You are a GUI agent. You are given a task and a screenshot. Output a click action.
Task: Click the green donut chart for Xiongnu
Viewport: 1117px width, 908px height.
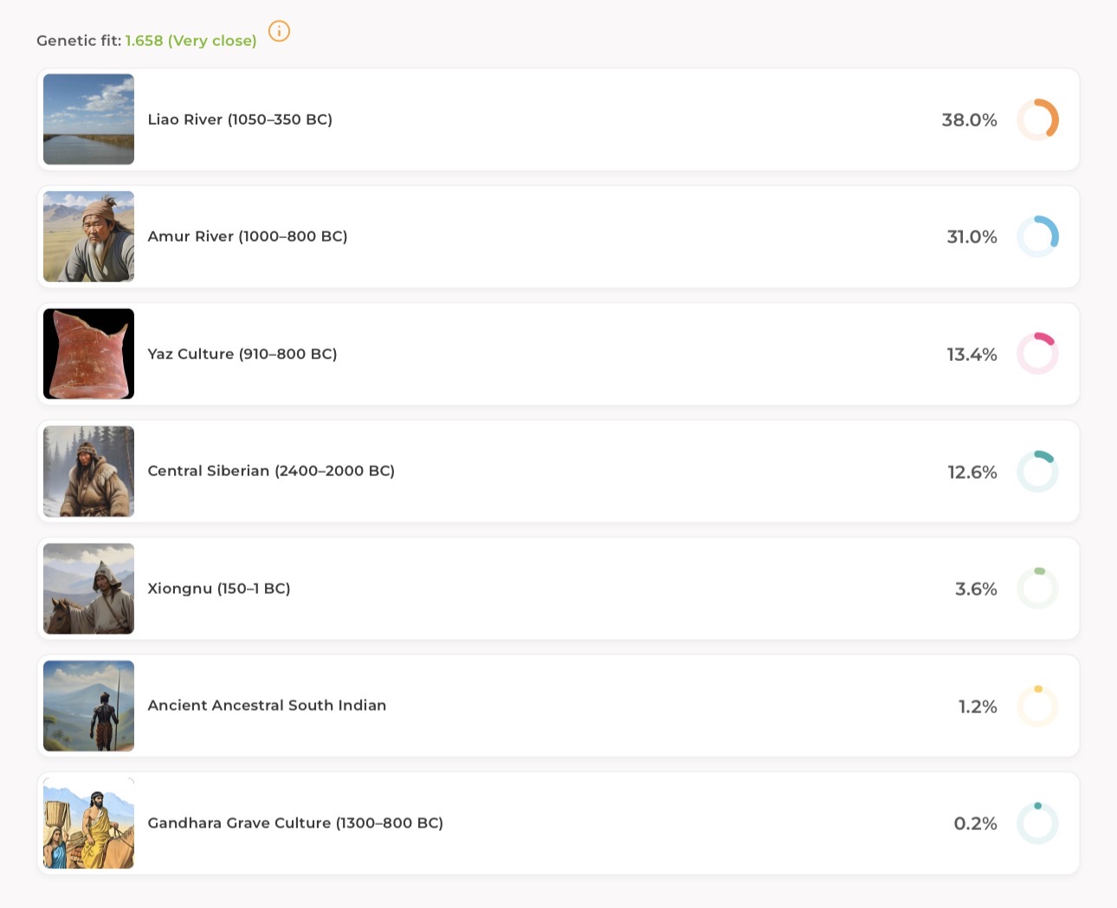(x=1037, y=589)
